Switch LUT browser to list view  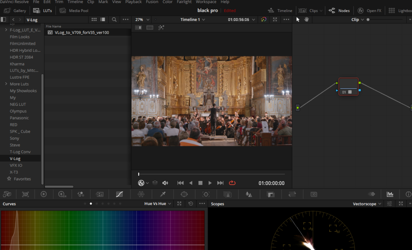click(103, 19)
